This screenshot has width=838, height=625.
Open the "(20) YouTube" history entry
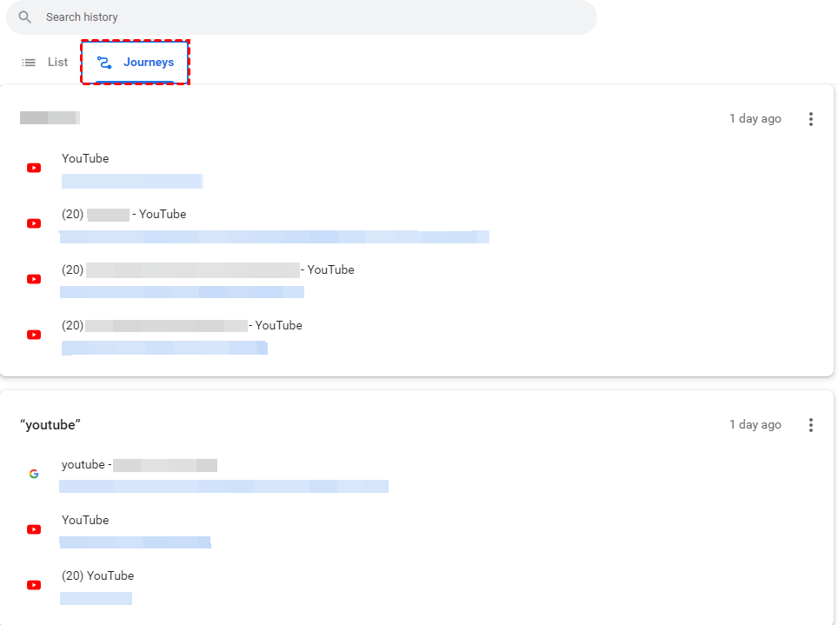(x=97, y=576)
